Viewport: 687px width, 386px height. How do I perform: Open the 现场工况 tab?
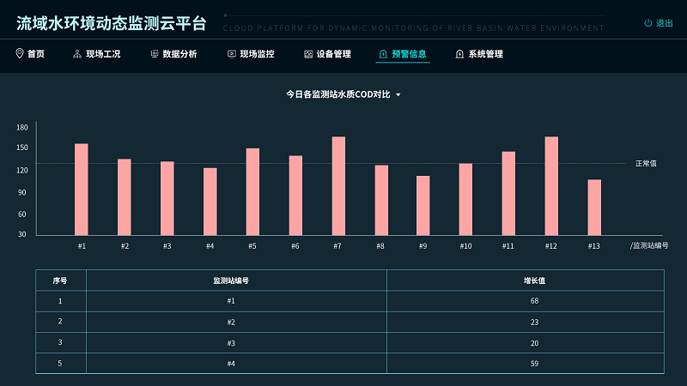[x=103, y=54]
